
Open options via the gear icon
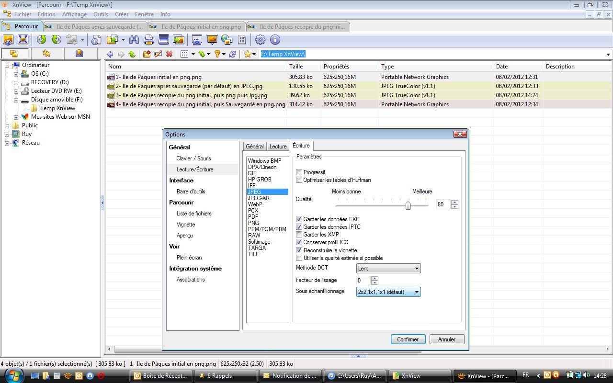pos(260,40)
